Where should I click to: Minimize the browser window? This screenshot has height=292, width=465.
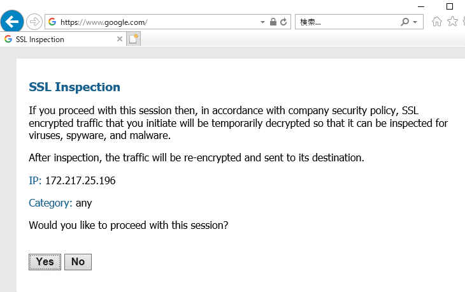click(x=421, y=6)
